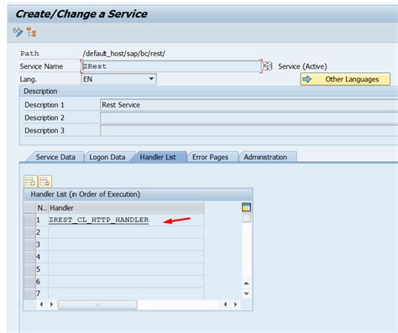Select the Handler List tab
The width and height of the screenshot is (398, 333).
coord(158,157)
